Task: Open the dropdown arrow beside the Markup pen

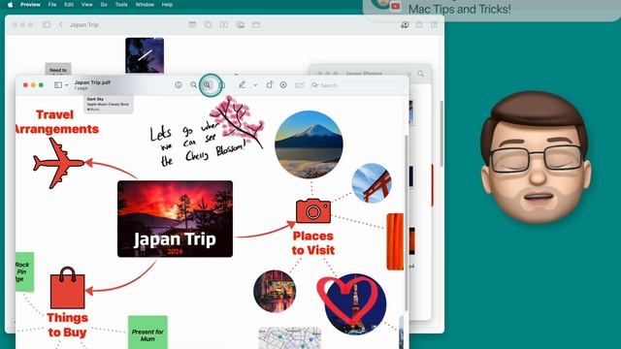Action: [255, 85]
